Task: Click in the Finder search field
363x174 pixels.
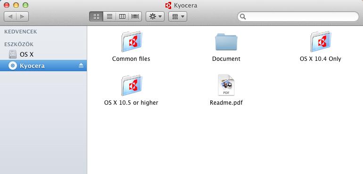Action: coord(298,17)
